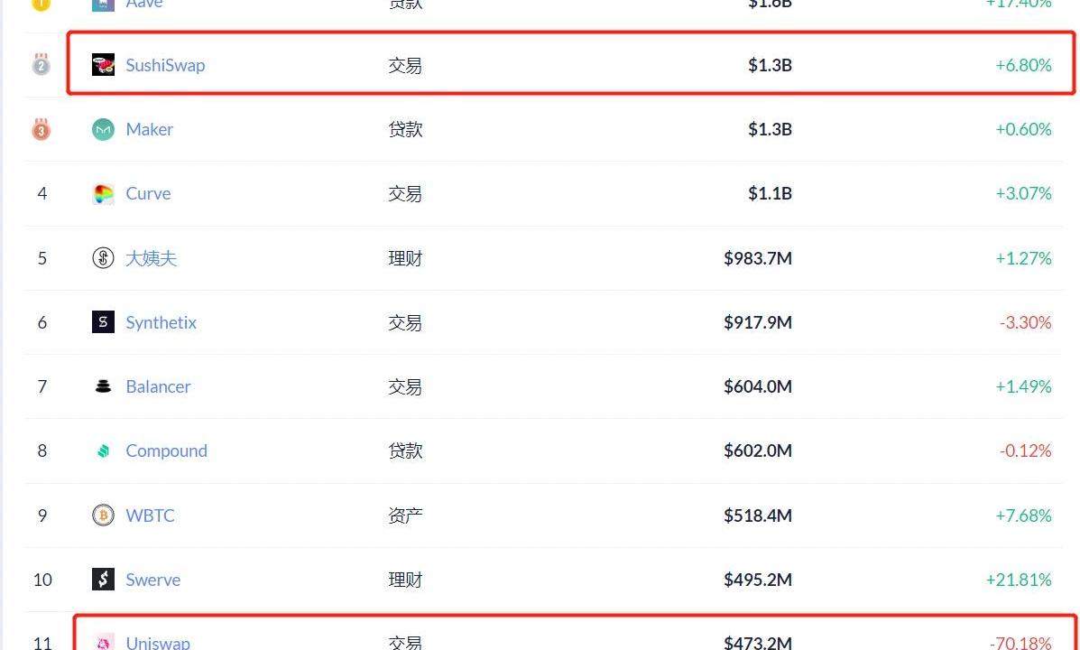Screen dimensions: 1080x650
Task: Open the SushiSwap project link
Action: 165,65
